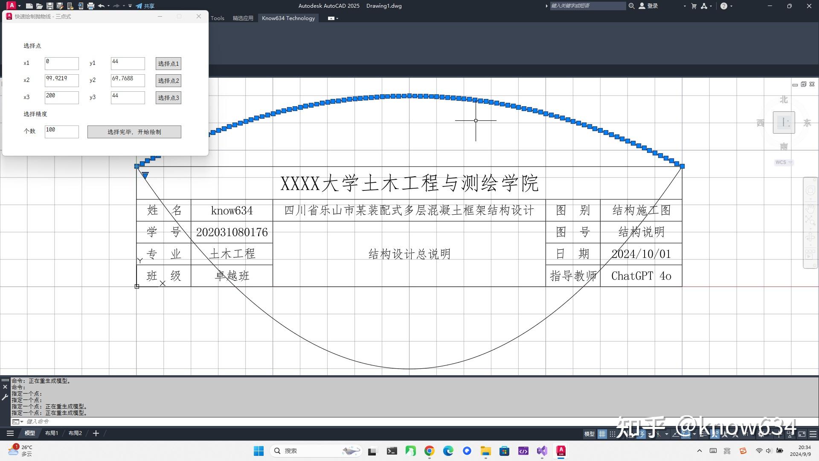Screen dimensions: 819x461
Task: Open the WCS dropdown below the ViewCube
Action: pyautogui.click(x=784, y=162)
